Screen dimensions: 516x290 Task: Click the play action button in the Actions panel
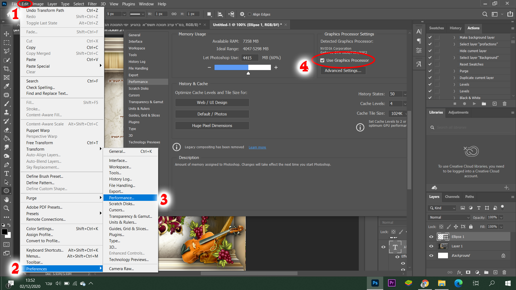474,104
